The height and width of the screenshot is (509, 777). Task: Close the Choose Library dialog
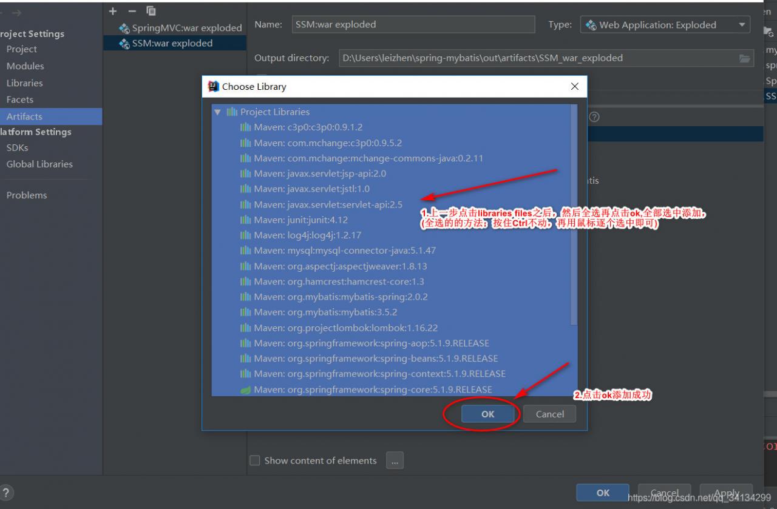(575, 87)
